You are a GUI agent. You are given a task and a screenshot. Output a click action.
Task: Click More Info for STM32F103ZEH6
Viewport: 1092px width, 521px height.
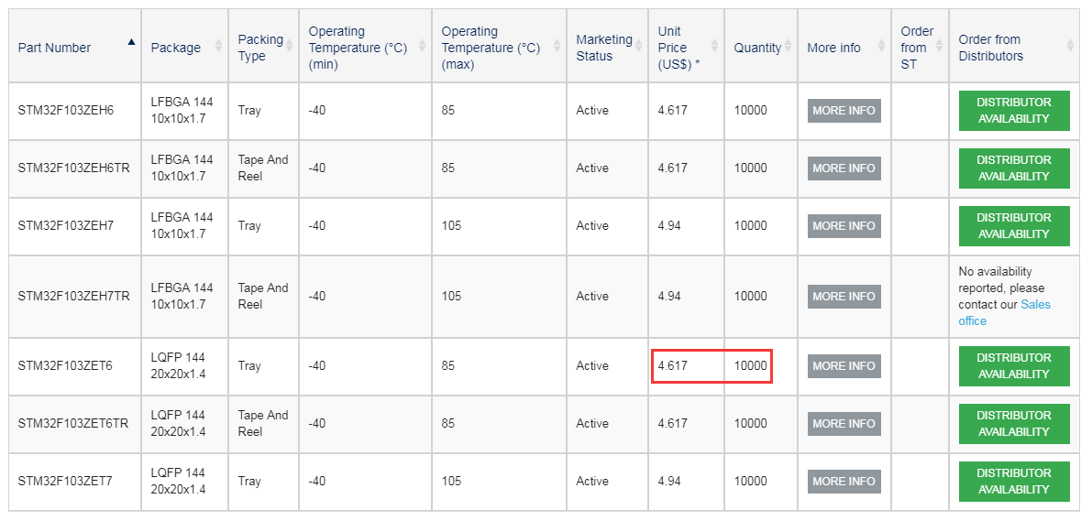(x=844, y=111)
